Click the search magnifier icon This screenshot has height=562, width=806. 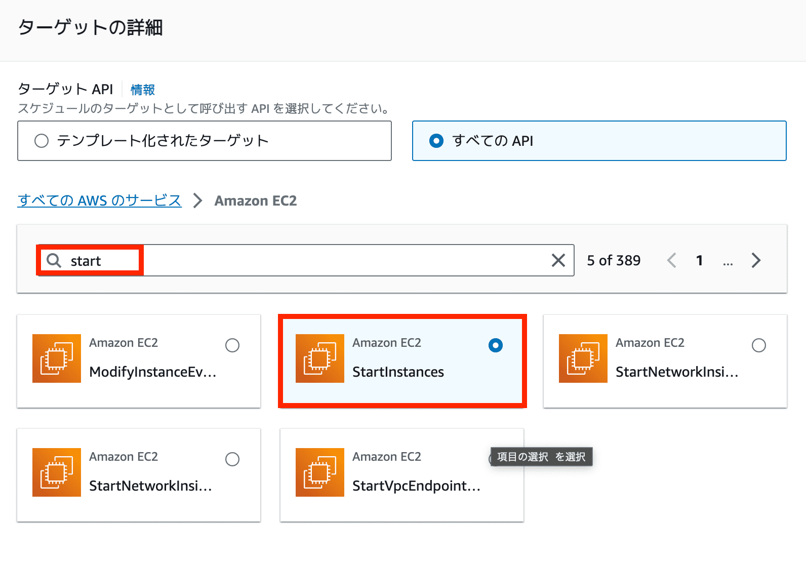(54, 260)
